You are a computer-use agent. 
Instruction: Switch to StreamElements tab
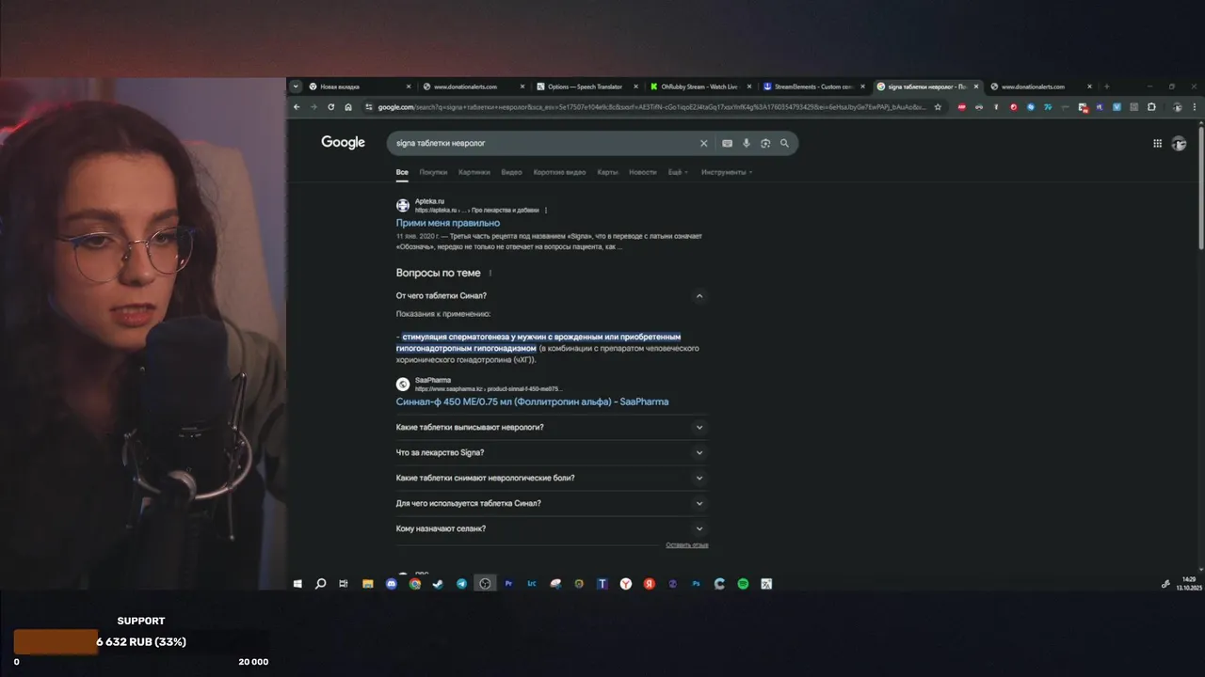point(813,87)
